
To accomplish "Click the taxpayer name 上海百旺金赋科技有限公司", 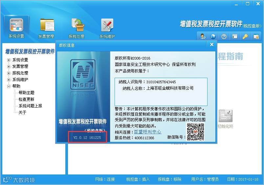I will click(x=170, y=88).
